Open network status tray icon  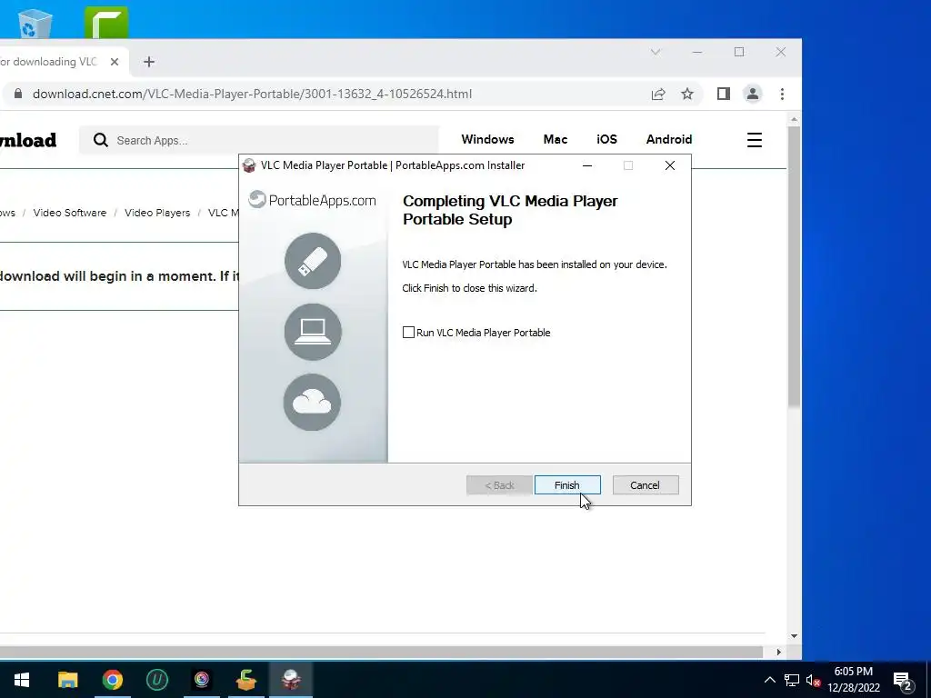(x=792, y=680)
